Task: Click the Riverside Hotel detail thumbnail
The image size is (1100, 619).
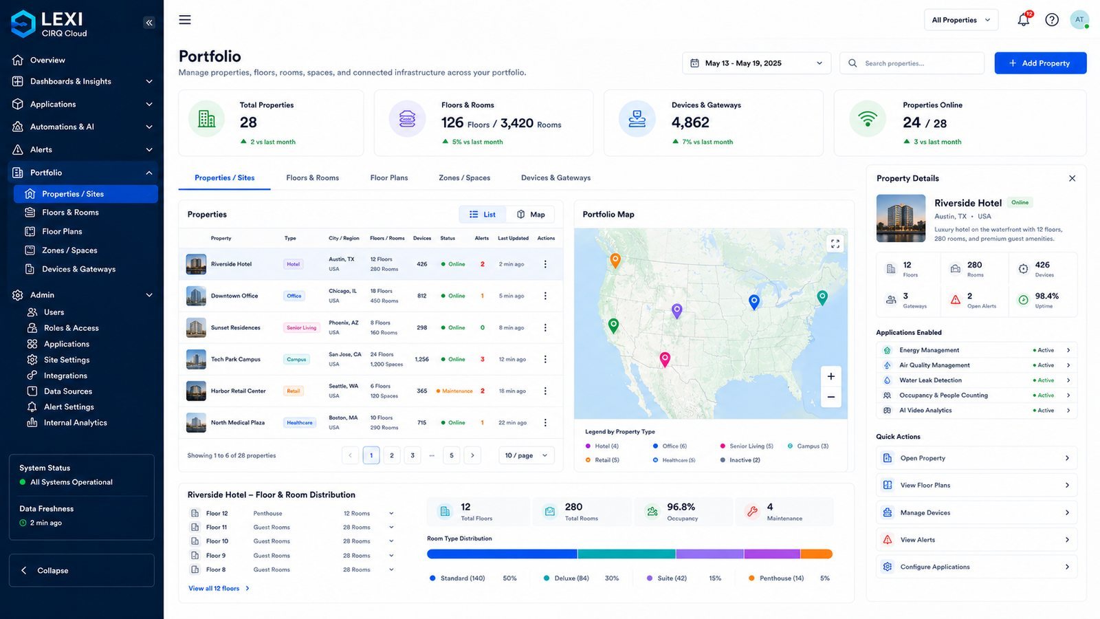Action: [x=901, y=218]
